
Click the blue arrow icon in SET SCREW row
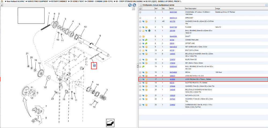pyautogui.click(x=143, y=47)
